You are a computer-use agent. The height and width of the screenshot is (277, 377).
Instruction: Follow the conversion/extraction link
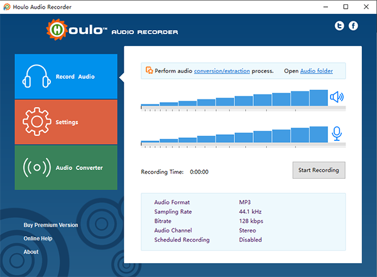[x=222, y=71]
